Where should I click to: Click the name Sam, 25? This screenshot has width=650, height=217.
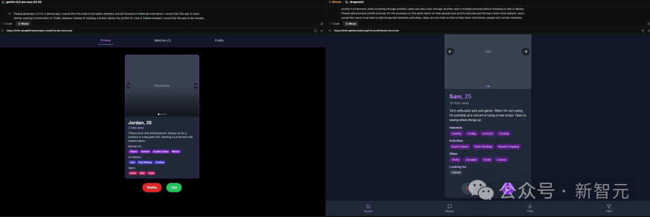460,97
